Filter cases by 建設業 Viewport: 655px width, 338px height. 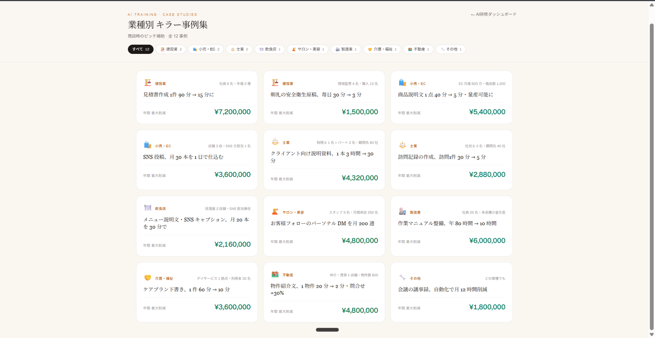[x=171, y=49]
